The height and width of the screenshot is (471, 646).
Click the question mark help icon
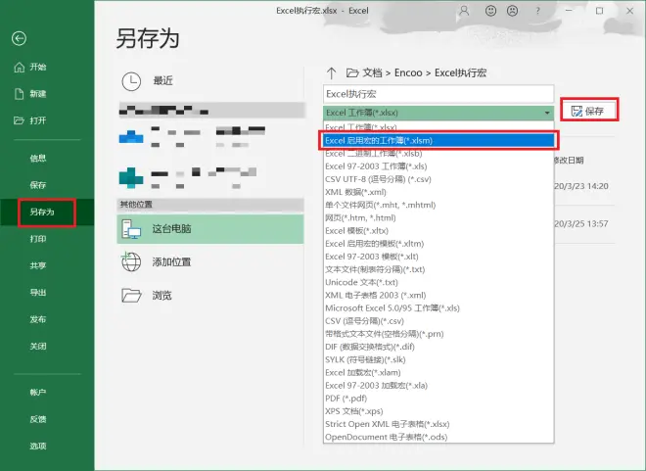point(537,11)
